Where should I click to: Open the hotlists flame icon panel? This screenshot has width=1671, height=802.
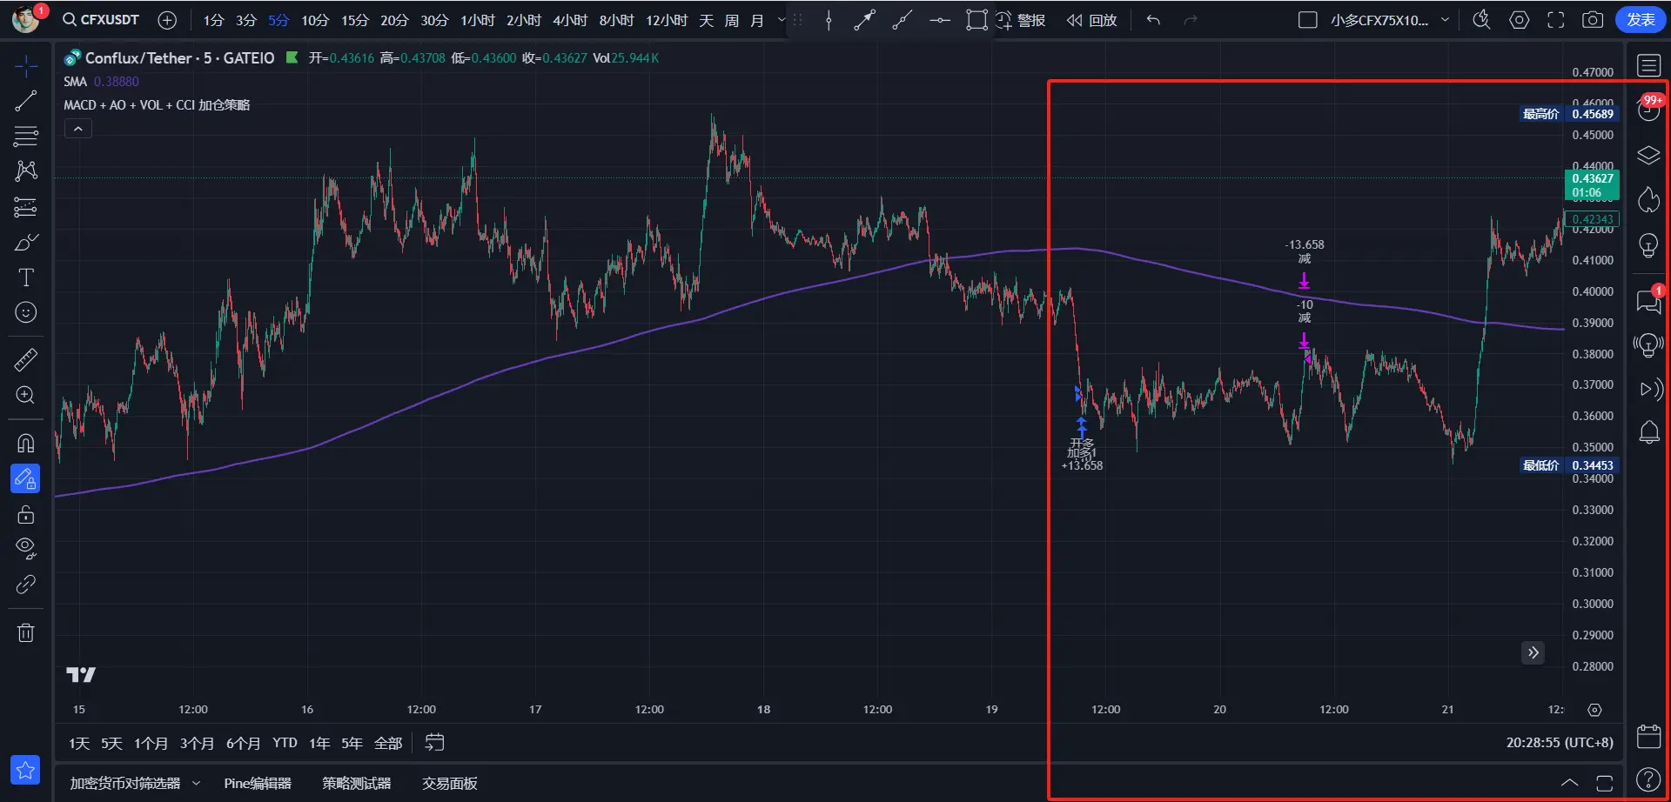pyautogui.click(x=1648, y=201)
